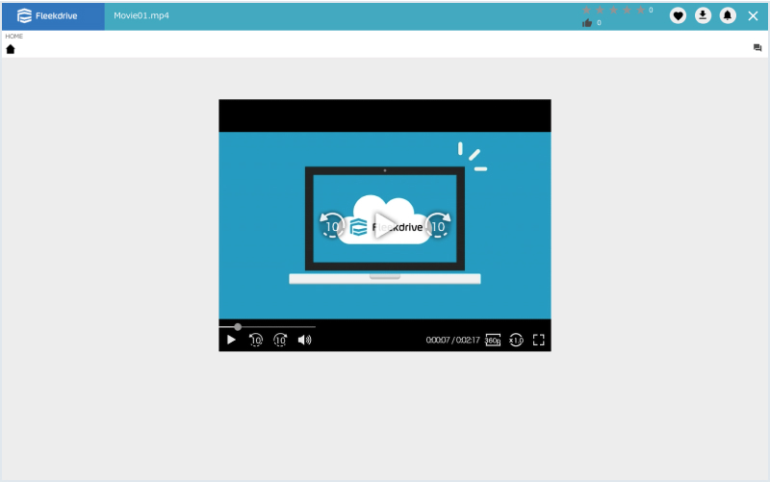Go to HOME folder via house icon
Image resolution: width=770 pixels, height=482 pixels.
pyautogui.click(x=11, y=49)
